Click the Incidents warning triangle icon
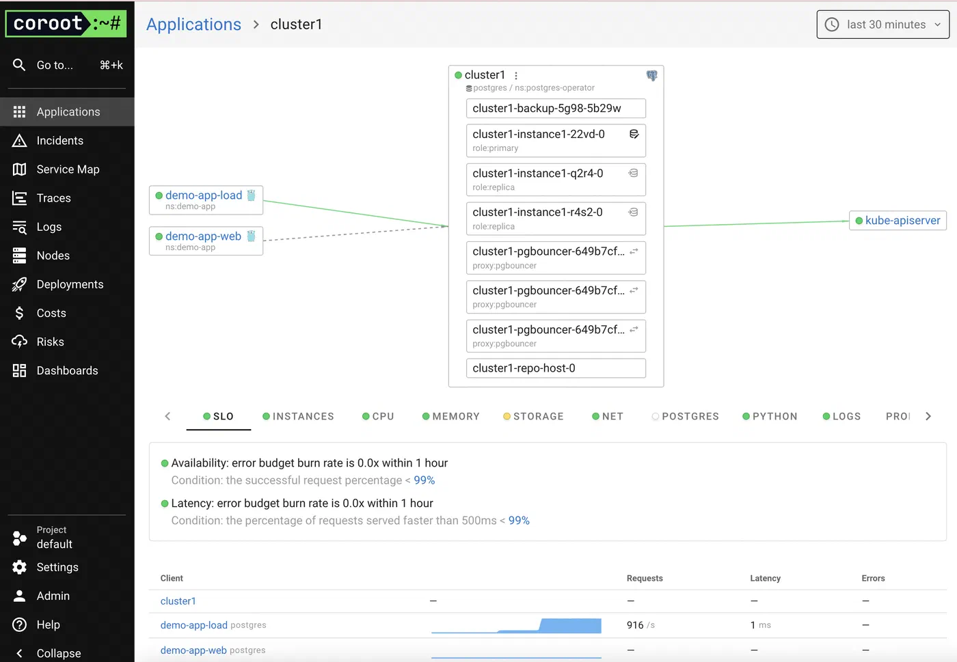The width and height of the screenshot is (957, 662). [19, 141]
